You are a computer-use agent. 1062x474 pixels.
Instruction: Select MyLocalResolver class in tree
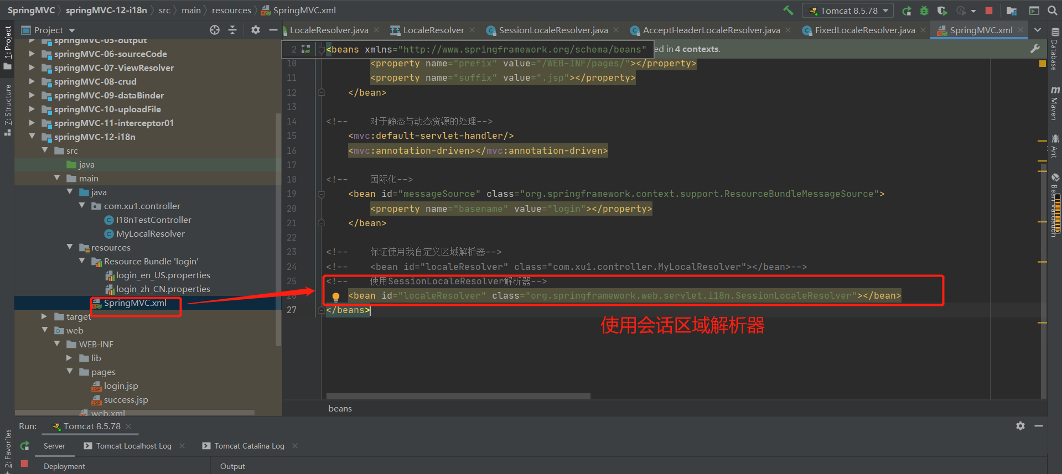(x=150, y=233)
